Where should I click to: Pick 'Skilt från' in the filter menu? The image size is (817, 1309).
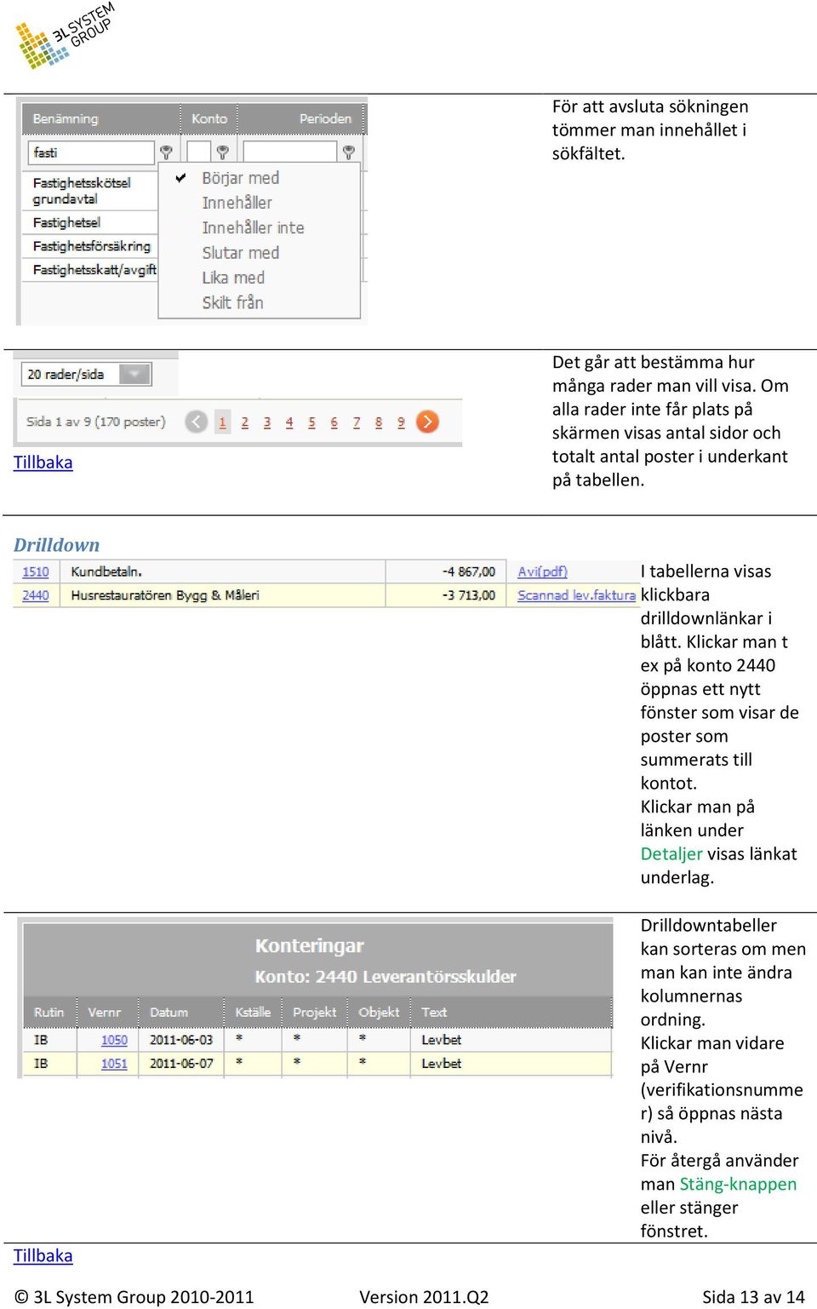pos(232,302)
